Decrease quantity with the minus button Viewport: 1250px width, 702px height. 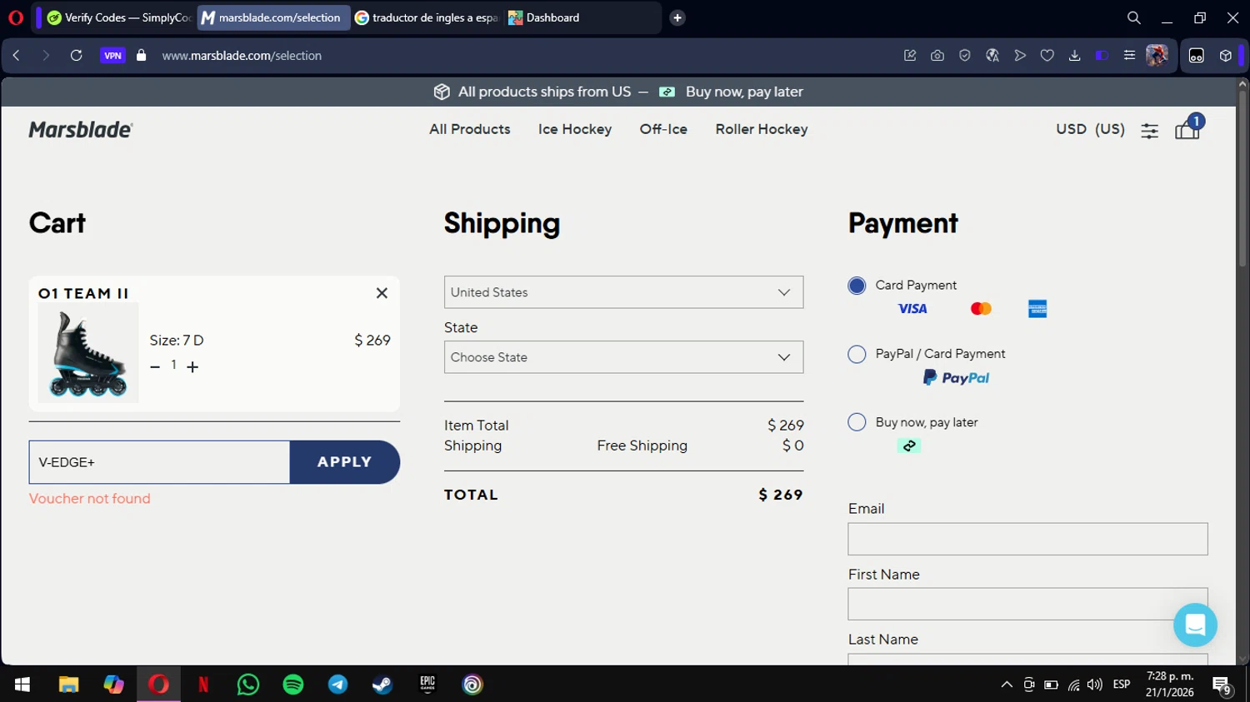coord(155,366)
